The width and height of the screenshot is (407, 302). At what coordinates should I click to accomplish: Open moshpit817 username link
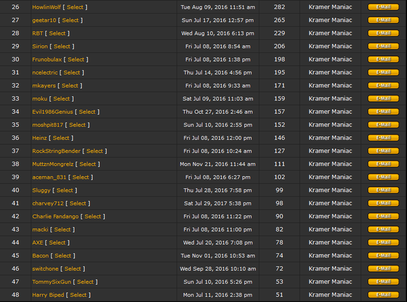[x=48, y=125]
